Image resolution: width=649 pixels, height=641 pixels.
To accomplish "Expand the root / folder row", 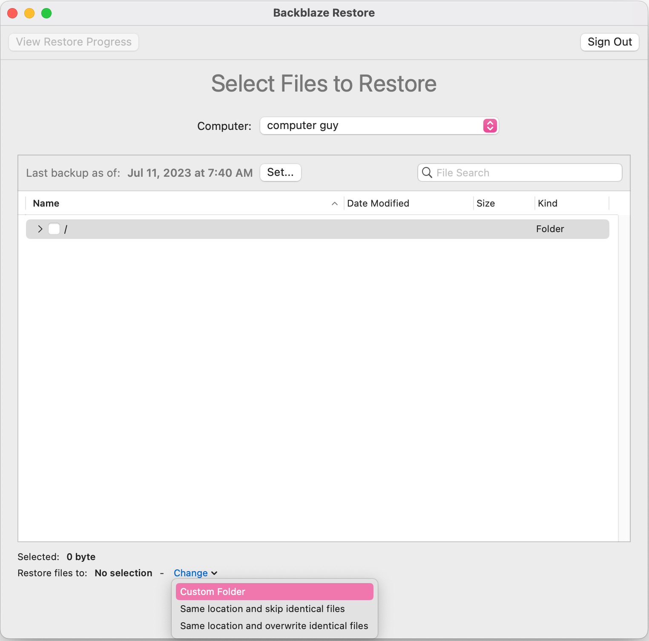I will [40, 229].
